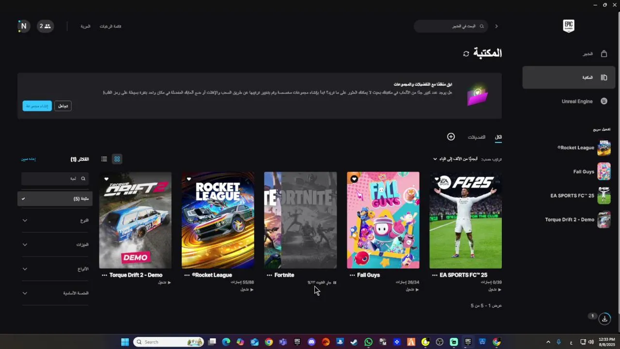Select the Favorites tab
This screenshot has width=620, height=349.
[x=477, y=137]
